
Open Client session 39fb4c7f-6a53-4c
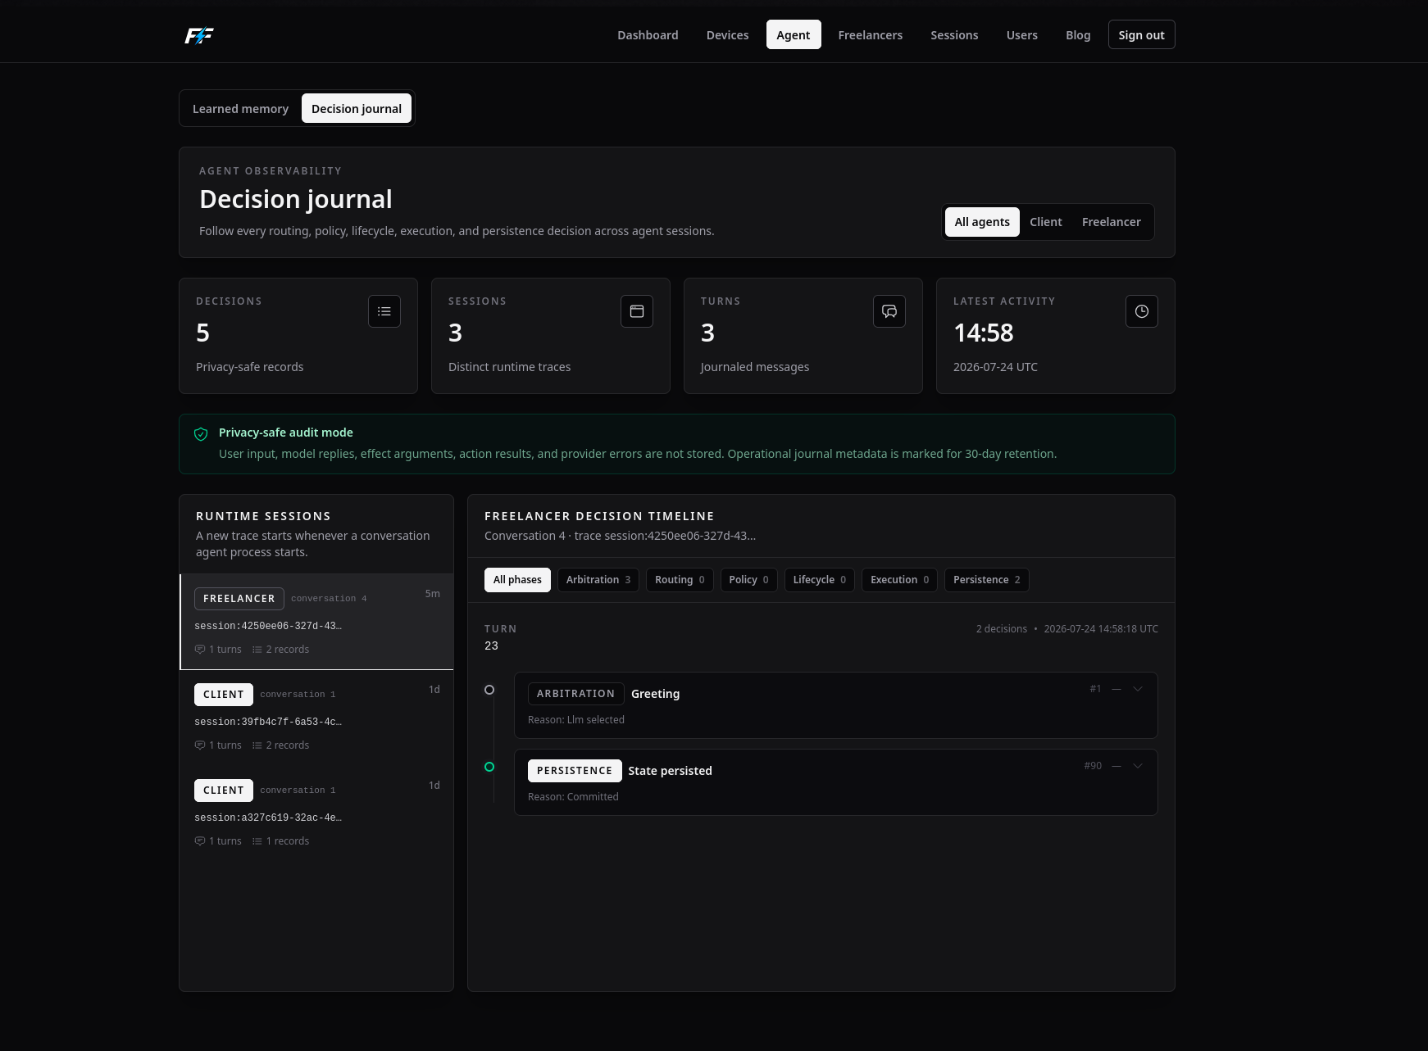[x=316, y=718]
